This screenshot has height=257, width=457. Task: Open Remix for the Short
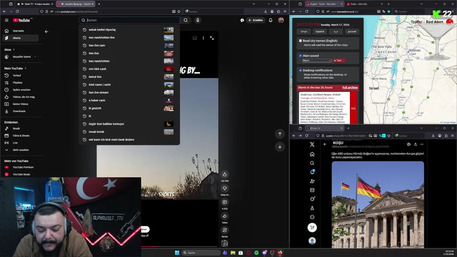pos(225,230)
